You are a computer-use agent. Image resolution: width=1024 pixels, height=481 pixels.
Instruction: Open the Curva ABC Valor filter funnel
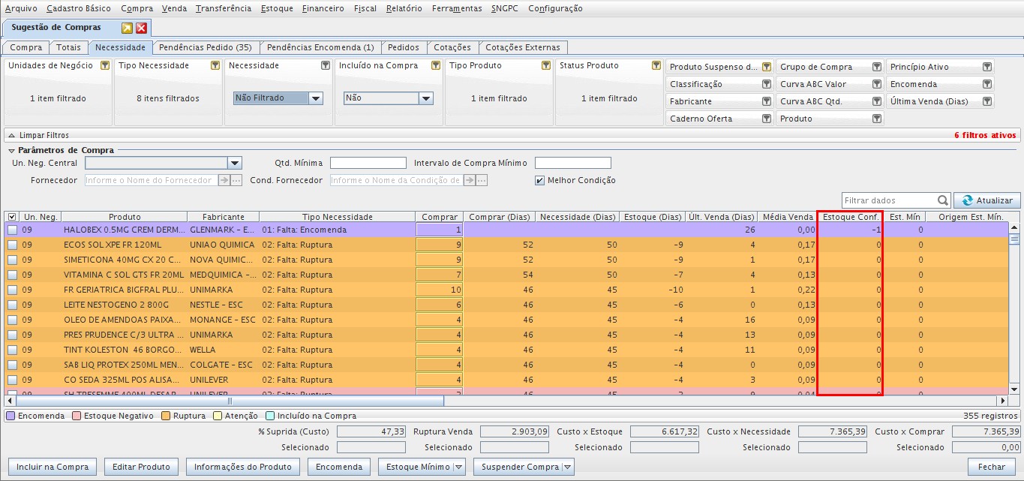[x=877, y=84]
